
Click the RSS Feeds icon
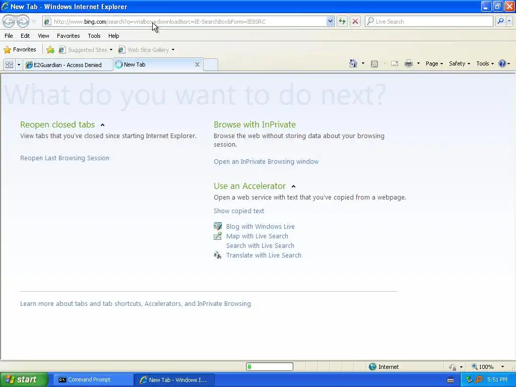[x=374, y=64]
